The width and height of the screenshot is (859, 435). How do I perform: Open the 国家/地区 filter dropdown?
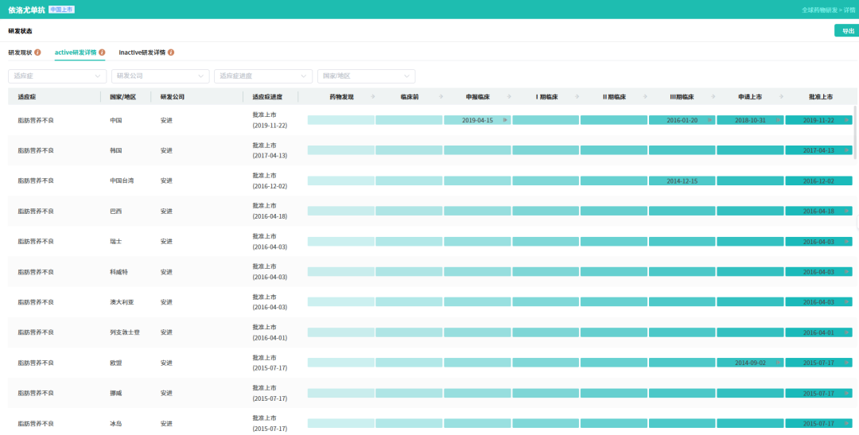[x=367, y=76]
